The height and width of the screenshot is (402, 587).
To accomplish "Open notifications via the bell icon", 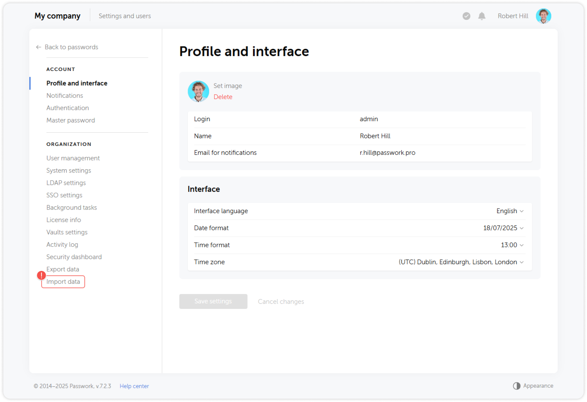I will click(482, 16).
